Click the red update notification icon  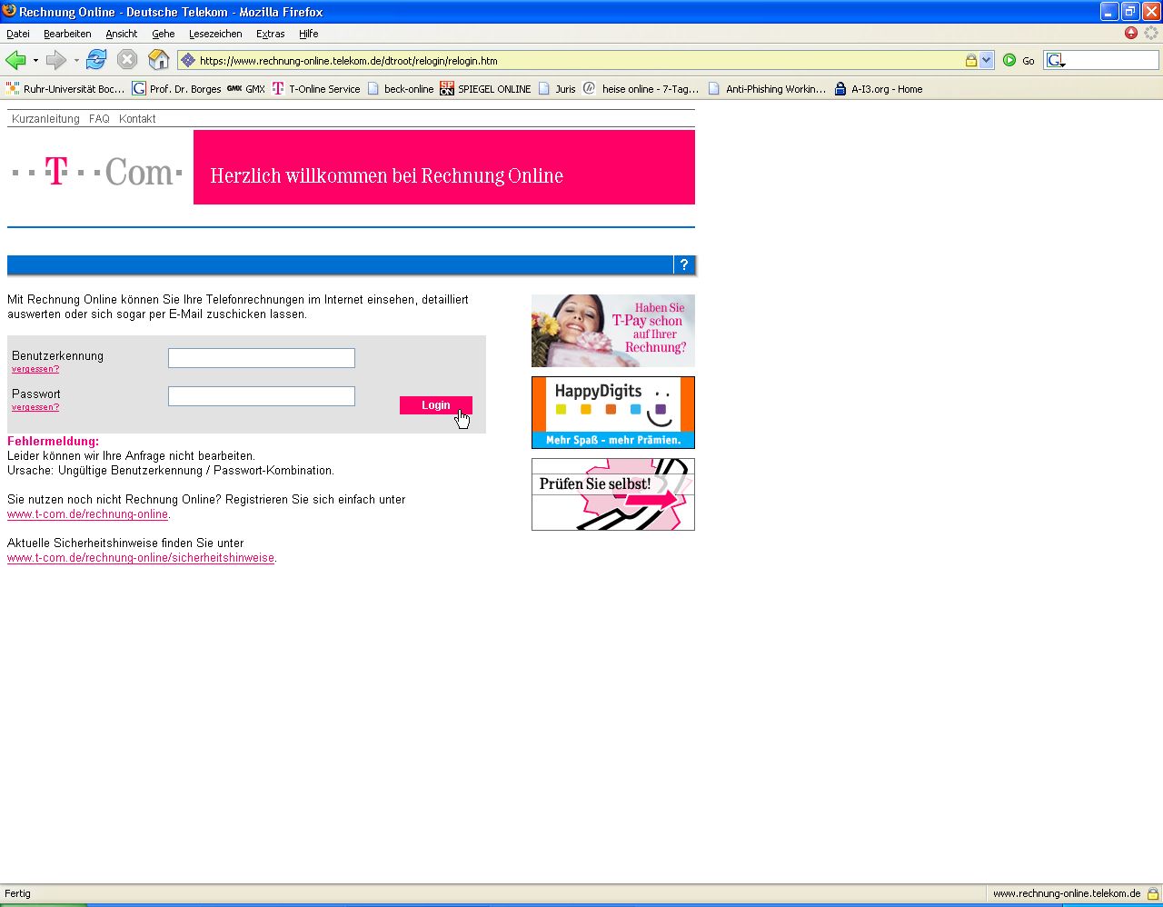[x=1131, y=33]
